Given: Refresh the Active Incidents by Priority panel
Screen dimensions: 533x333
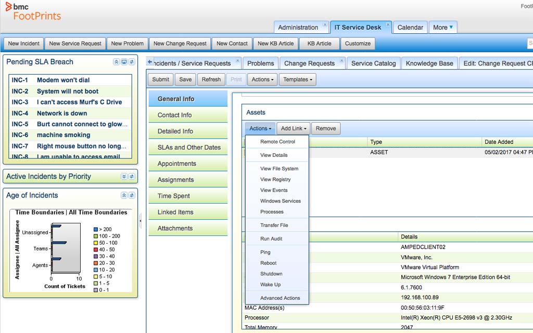Looking at the screenshot, I should coord(132,176).
